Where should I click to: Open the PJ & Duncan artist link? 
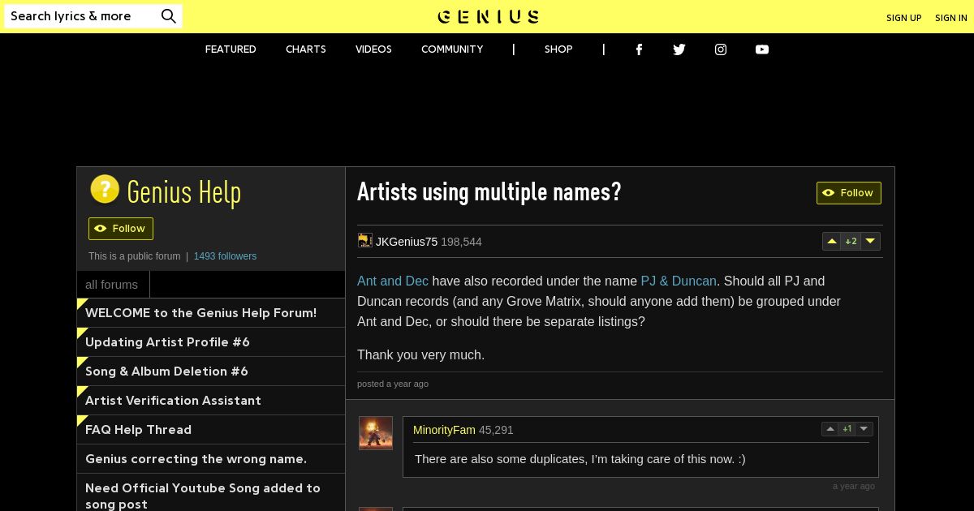679,281
